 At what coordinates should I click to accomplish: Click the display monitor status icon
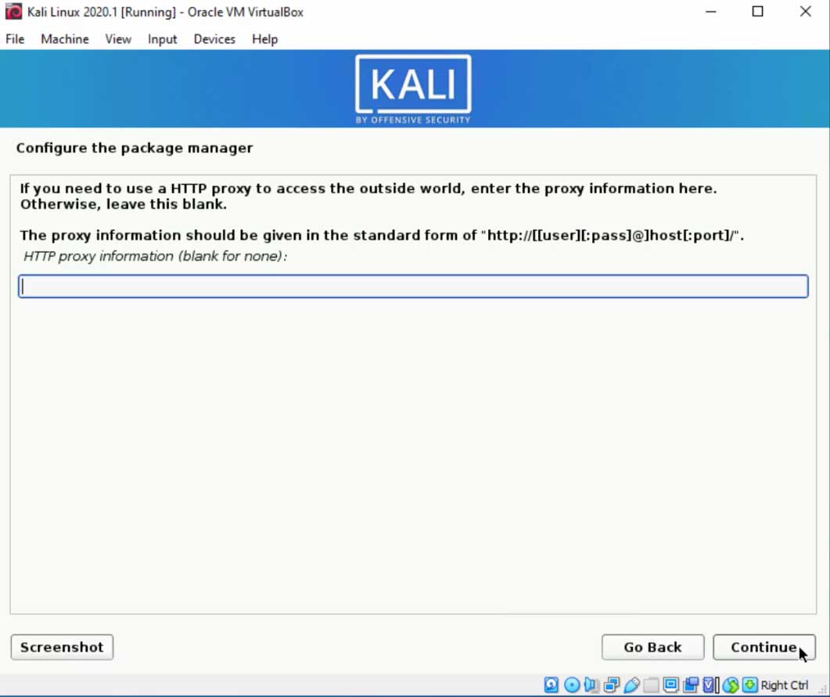670,684
